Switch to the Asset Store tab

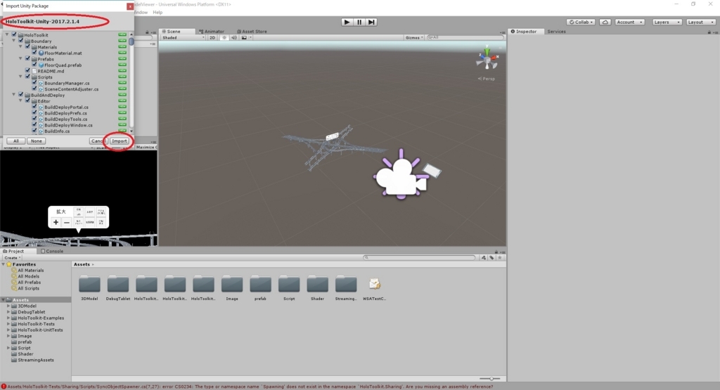[x=252, y=32]
